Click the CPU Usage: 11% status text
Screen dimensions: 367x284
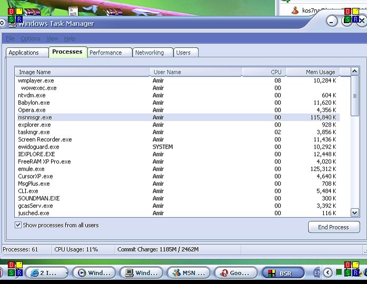point(76,249)
